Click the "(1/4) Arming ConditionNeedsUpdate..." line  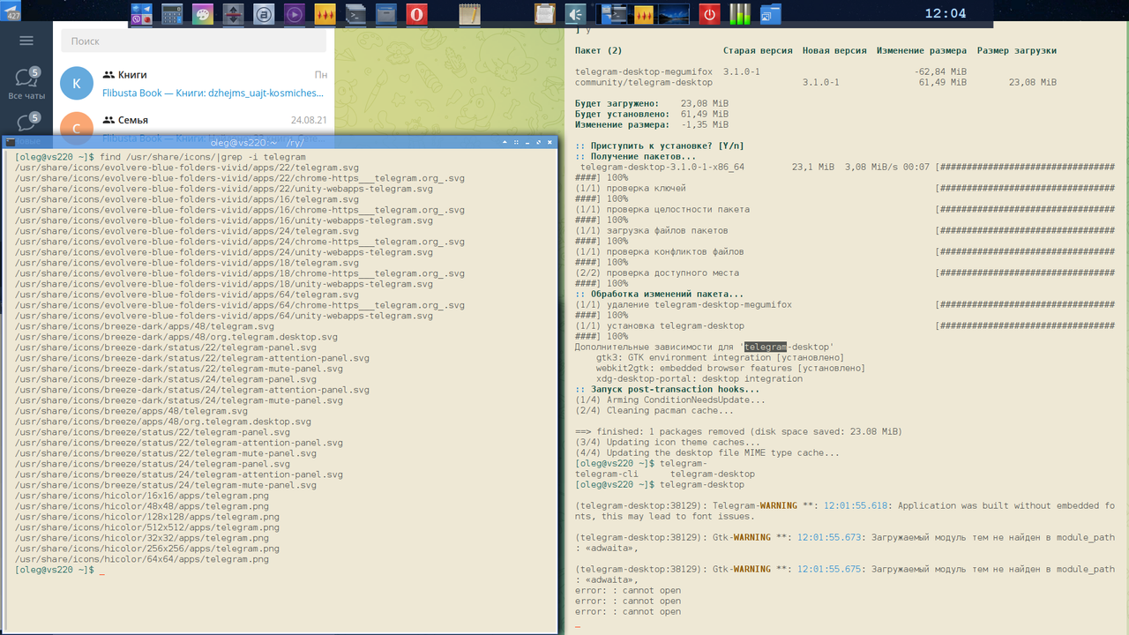click(x=670, y=400)
